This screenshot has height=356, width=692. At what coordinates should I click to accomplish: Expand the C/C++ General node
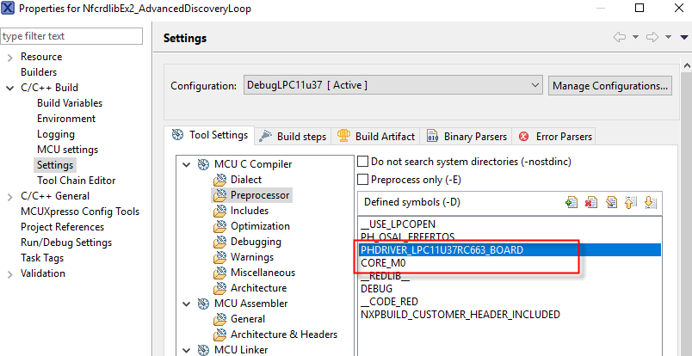[x=9, y=196]
